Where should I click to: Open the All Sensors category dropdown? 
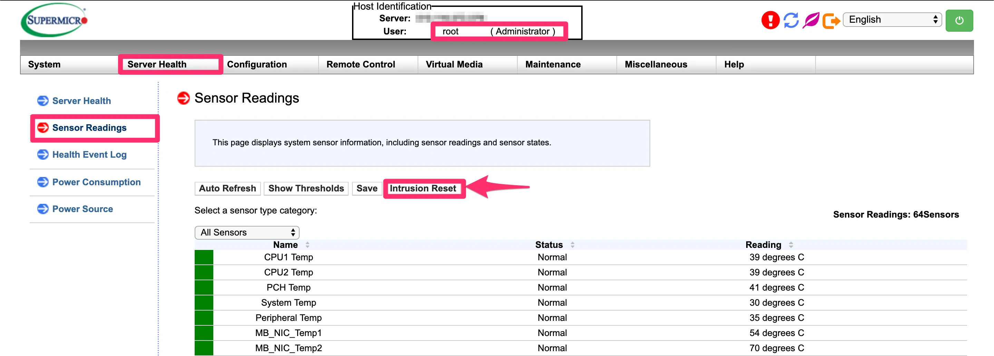pos(247,232)
